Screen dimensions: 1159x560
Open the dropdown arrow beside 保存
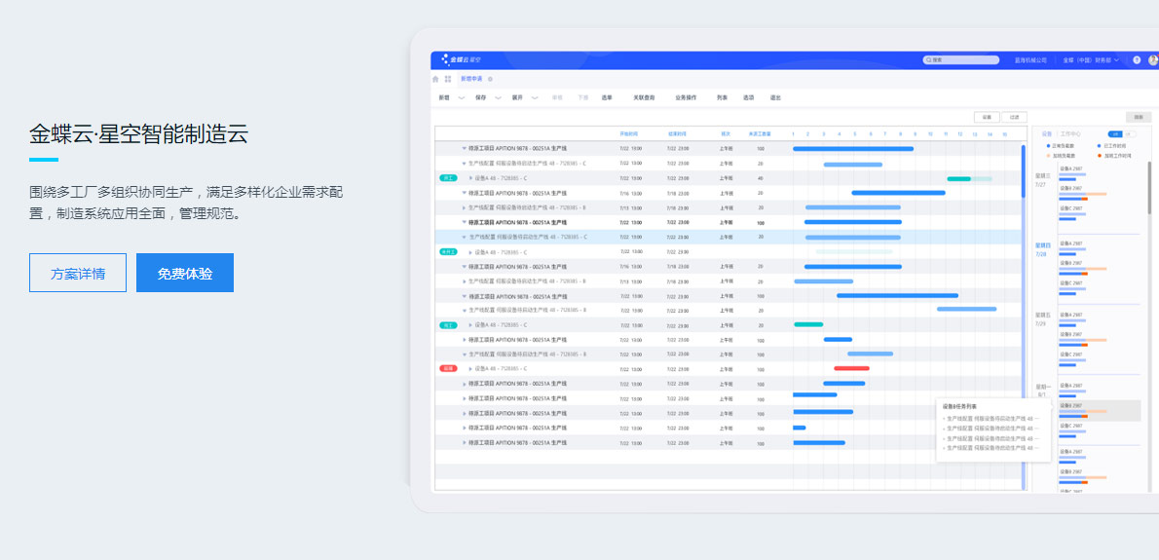(499, 97)
